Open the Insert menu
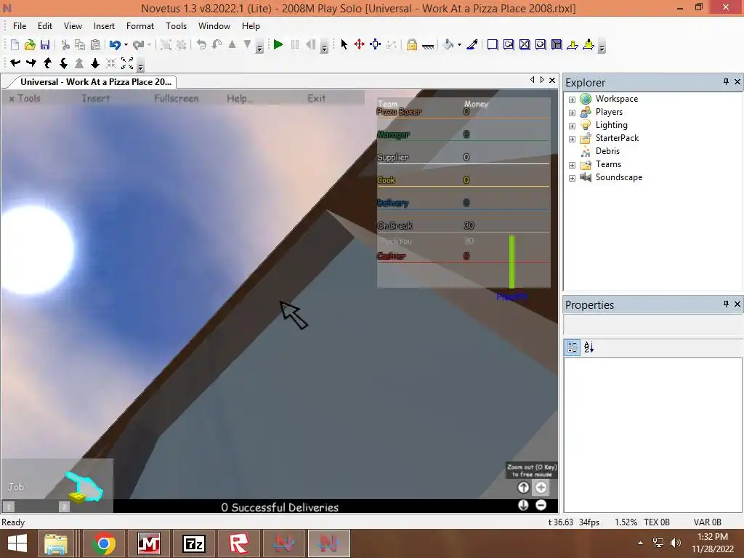 104,26
